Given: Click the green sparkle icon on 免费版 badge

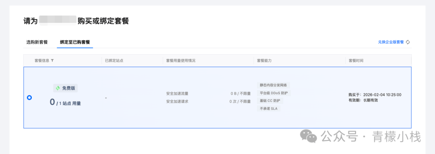Looking at the screenshot, I should pos(58,88).
